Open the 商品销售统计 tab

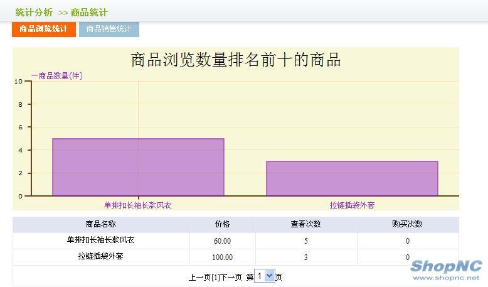tap(109, 29)
